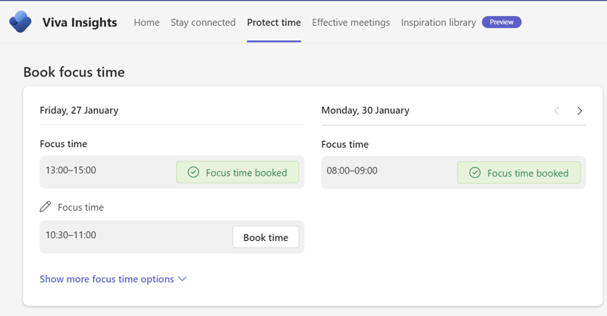Expand options using the down chevron arrow
Viewport: 607px width, 316px height.
pyautogui.click(x=182, y=279)
